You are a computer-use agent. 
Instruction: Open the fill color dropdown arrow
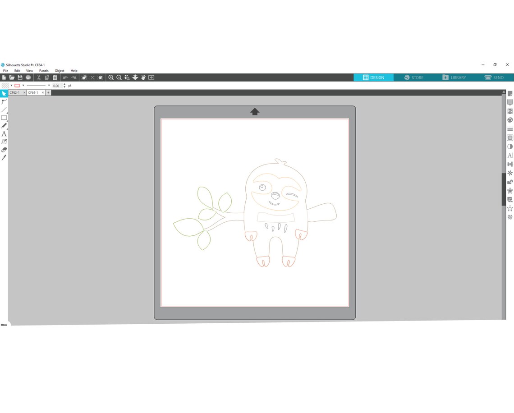(x=11, y=86)
